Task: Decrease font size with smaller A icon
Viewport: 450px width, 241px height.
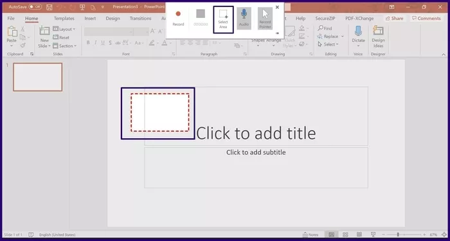Action: point(160,31)
